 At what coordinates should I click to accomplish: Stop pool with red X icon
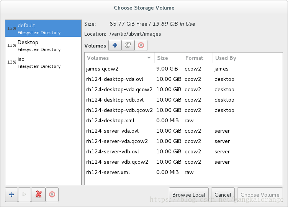point(38,194)
